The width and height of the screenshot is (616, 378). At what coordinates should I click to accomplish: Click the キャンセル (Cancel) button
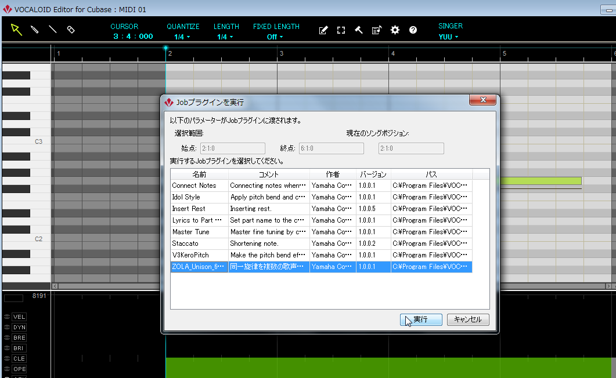click(x=468, y=319)
